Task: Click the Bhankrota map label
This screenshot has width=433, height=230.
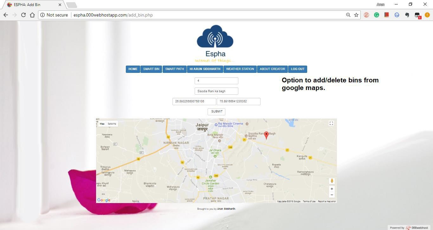Action: click(x=150, y=185)
